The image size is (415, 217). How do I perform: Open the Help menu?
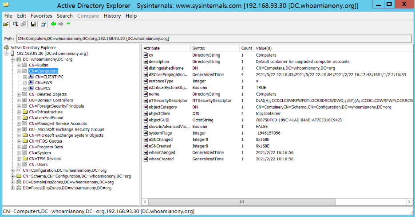(x=131, y=16)
